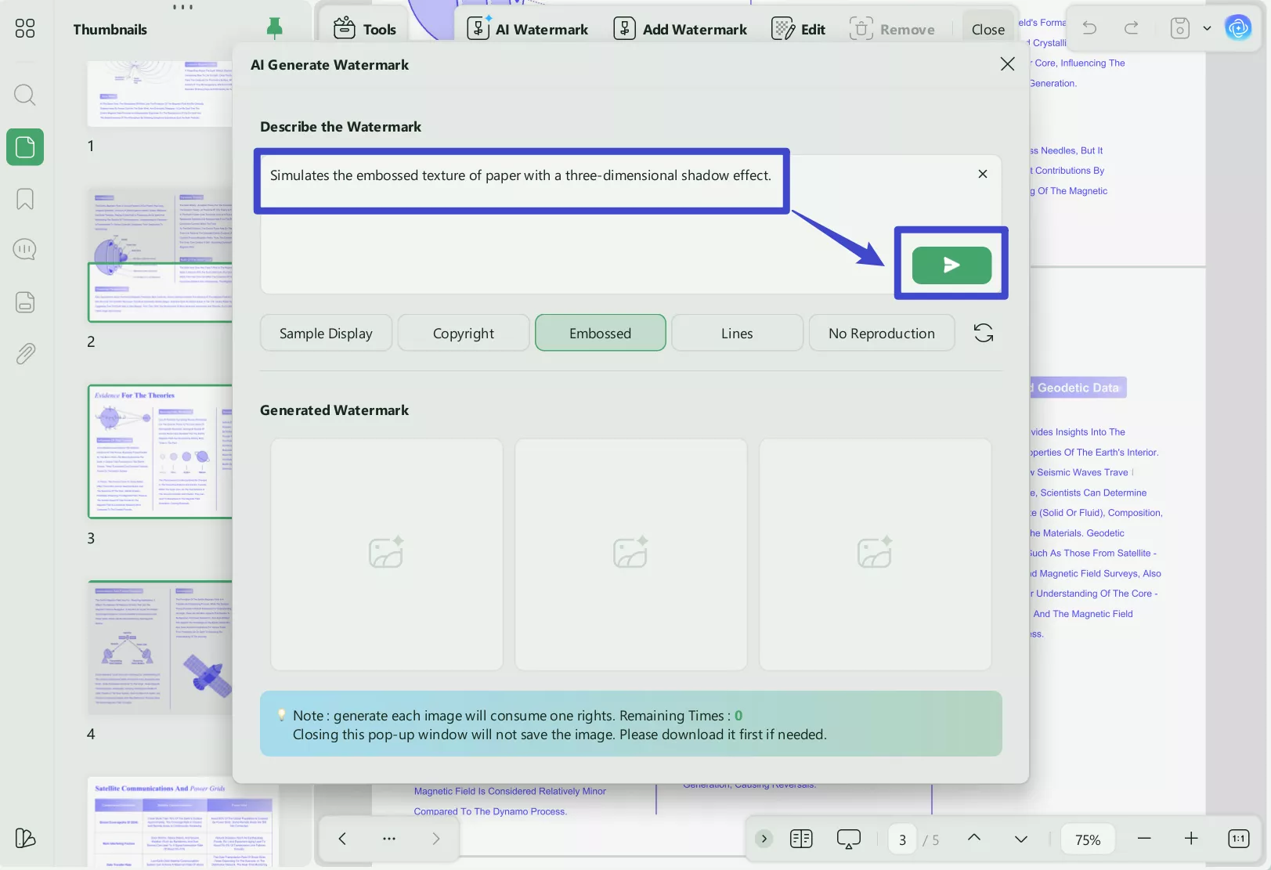Image resolution: width=1271 pixels, height=870 pixels.
Task: Select the first generated watermark placeholder
Action: (387, 554)
